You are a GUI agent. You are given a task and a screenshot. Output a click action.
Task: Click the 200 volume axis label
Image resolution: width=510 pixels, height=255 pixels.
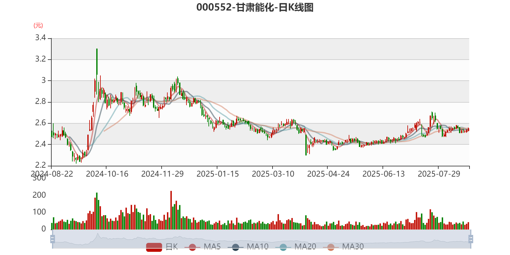coord(39,195)
